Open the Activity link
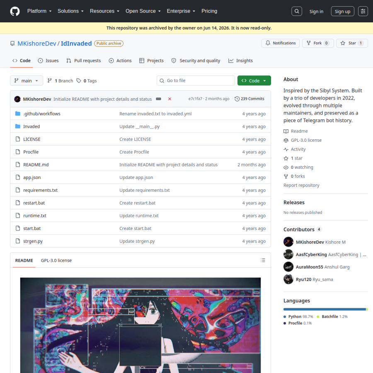 (x=295, y=149)
